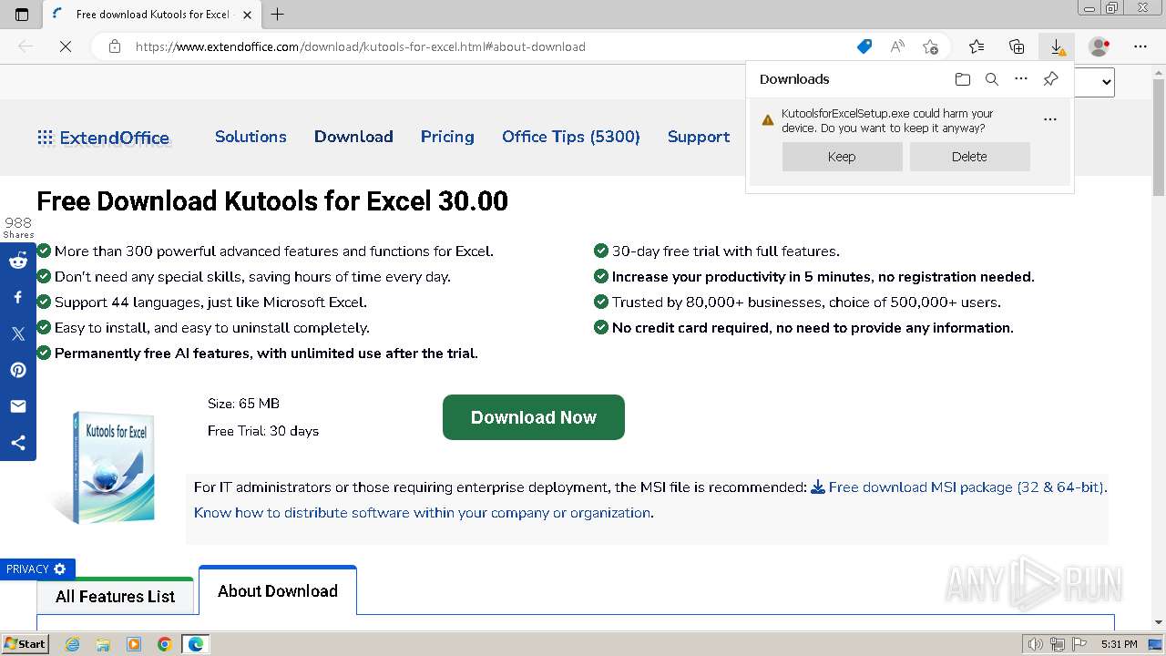
Task: Click the Kutools for Excel box image
Action: click(x=105, y=466)
